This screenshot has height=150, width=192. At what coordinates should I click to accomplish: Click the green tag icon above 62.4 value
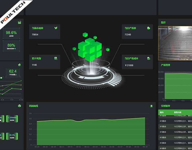20,65
